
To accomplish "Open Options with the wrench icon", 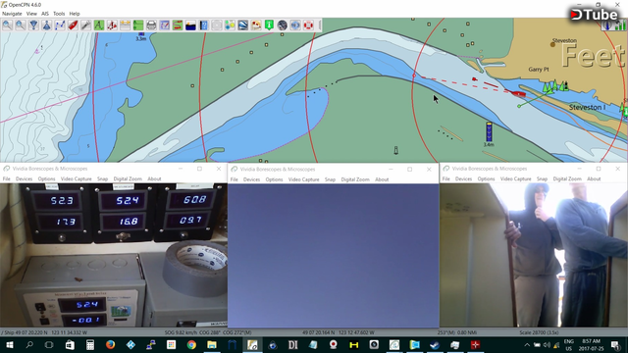I will [85, 25].
